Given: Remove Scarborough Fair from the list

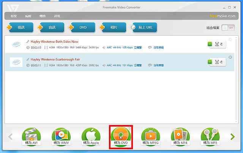Looking at the screenshot, I should 230,57.
